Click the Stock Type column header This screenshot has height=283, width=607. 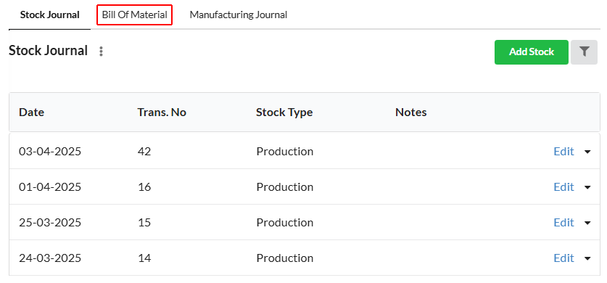[x=284, y=112]
